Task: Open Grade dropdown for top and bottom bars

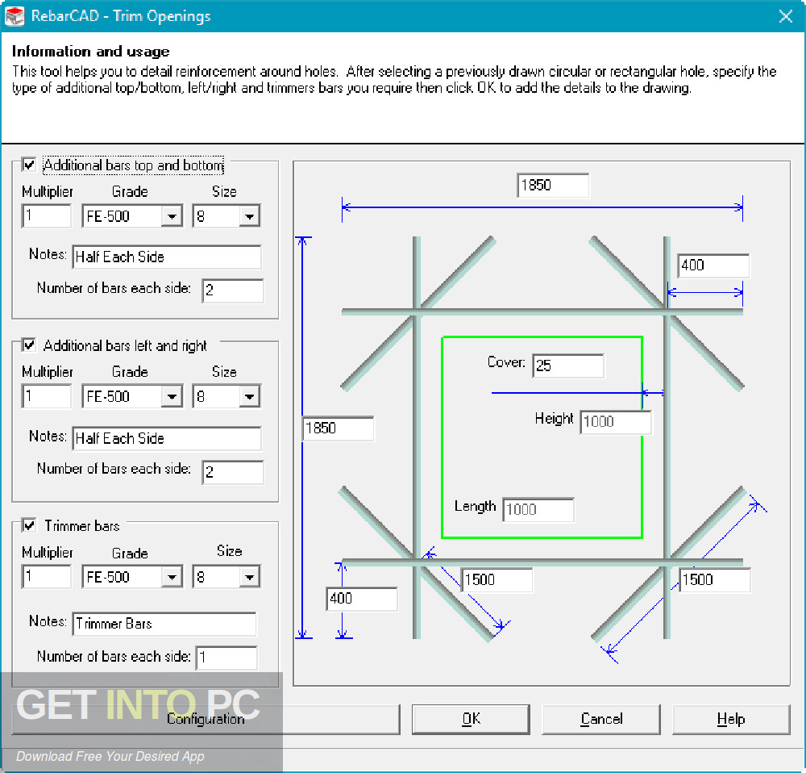Action: (172, 216)
